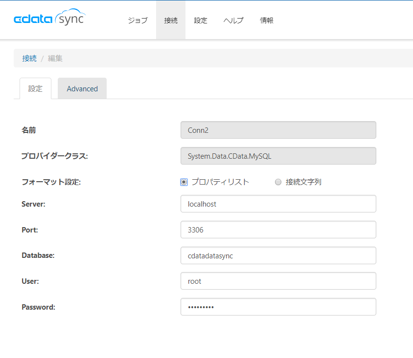Click the CData Sync logo

[x=50, y=17]
